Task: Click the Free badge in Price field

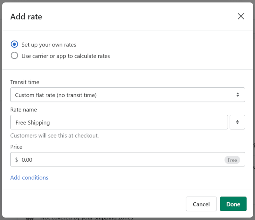Action: coord(232,160)
